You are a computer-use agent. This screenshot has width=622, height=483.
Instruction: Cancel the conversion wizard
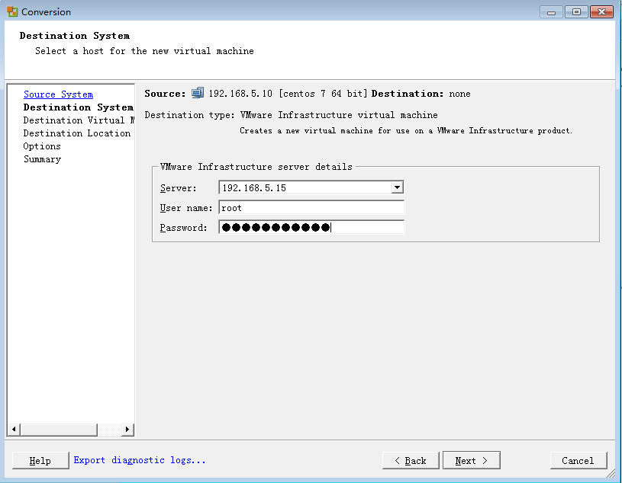[578, 460]
